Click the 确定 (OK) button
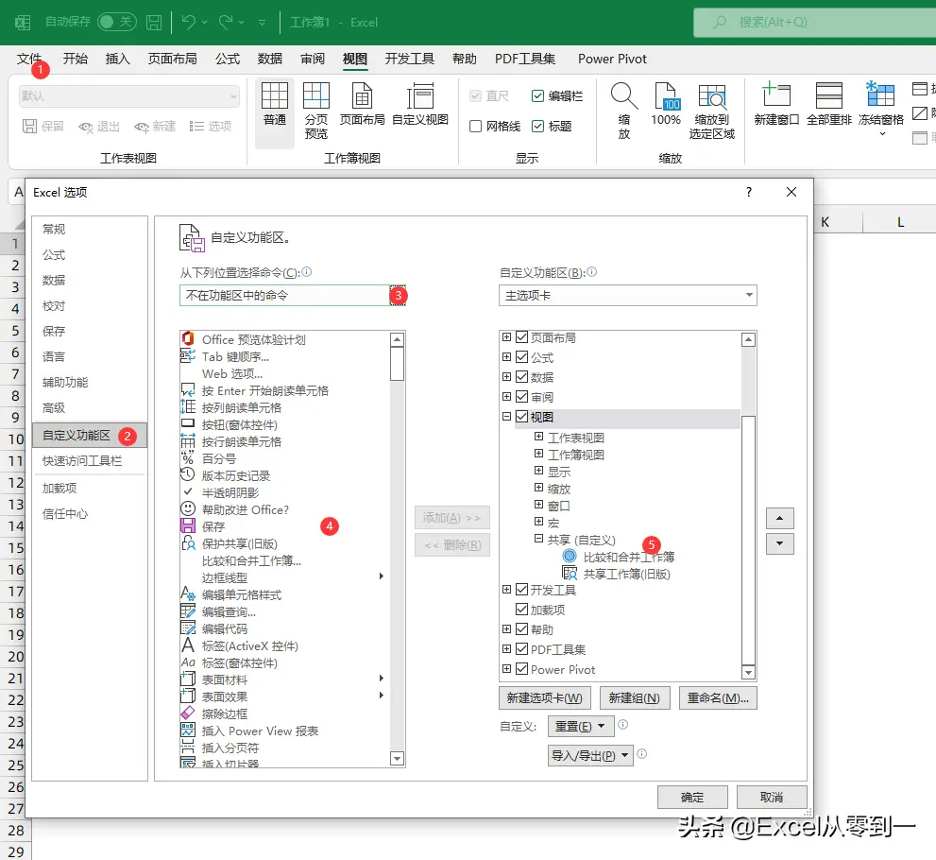The width and height of the screenshot is (936, 860). 692,797
